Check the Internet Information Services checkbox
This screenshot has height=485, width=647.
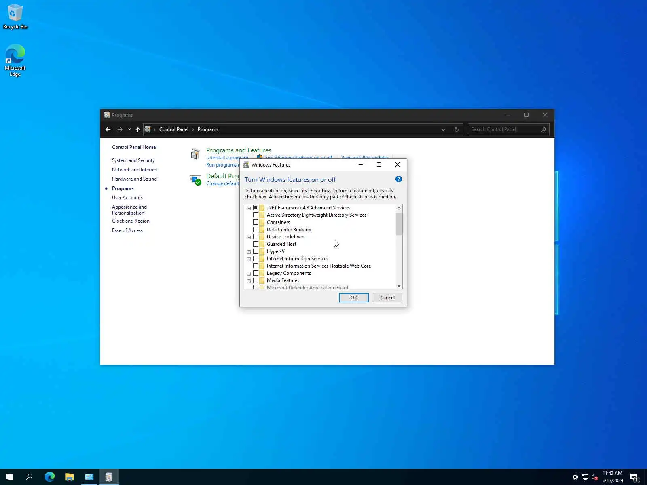click(x=256, y=259)
